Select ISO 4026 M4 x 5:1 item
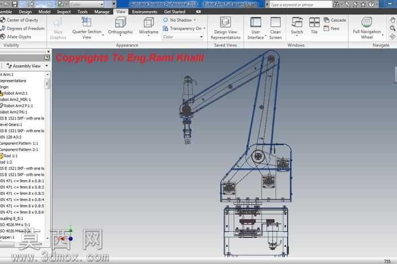 (15, 225)
